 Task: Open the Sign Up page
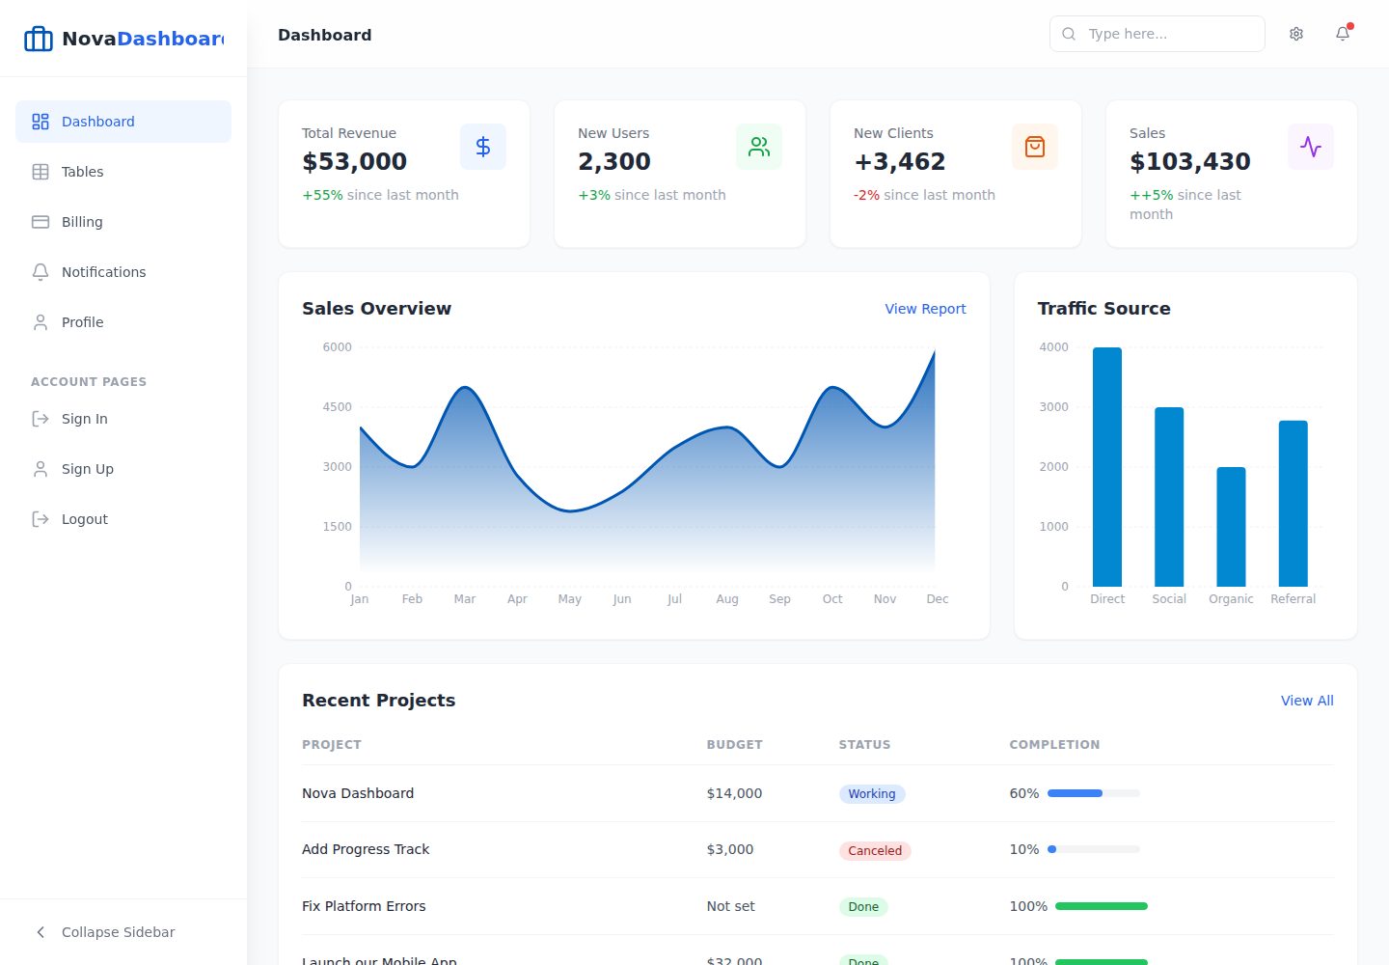(x=123, y=469)
